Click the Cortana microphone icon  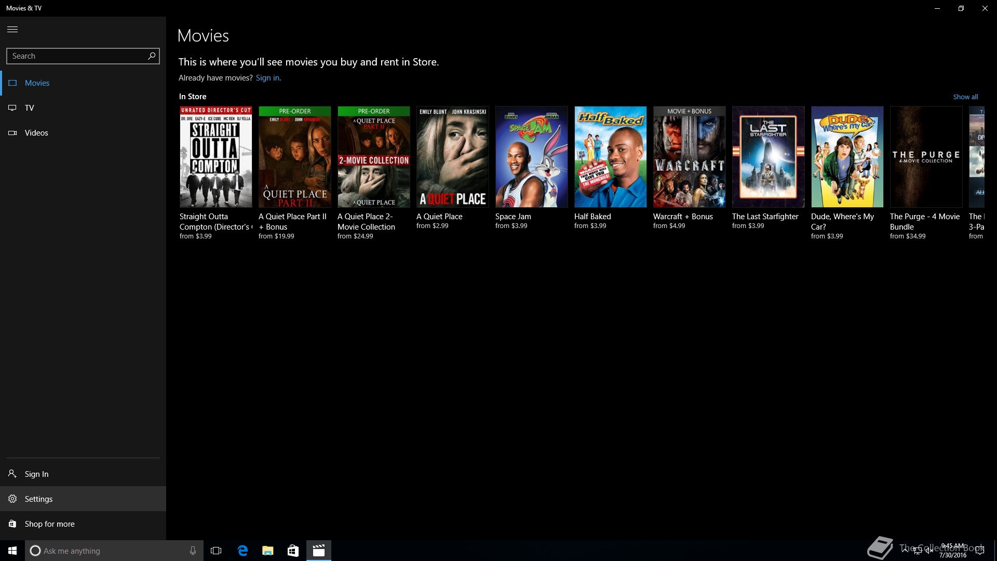[x=193, y=551]
